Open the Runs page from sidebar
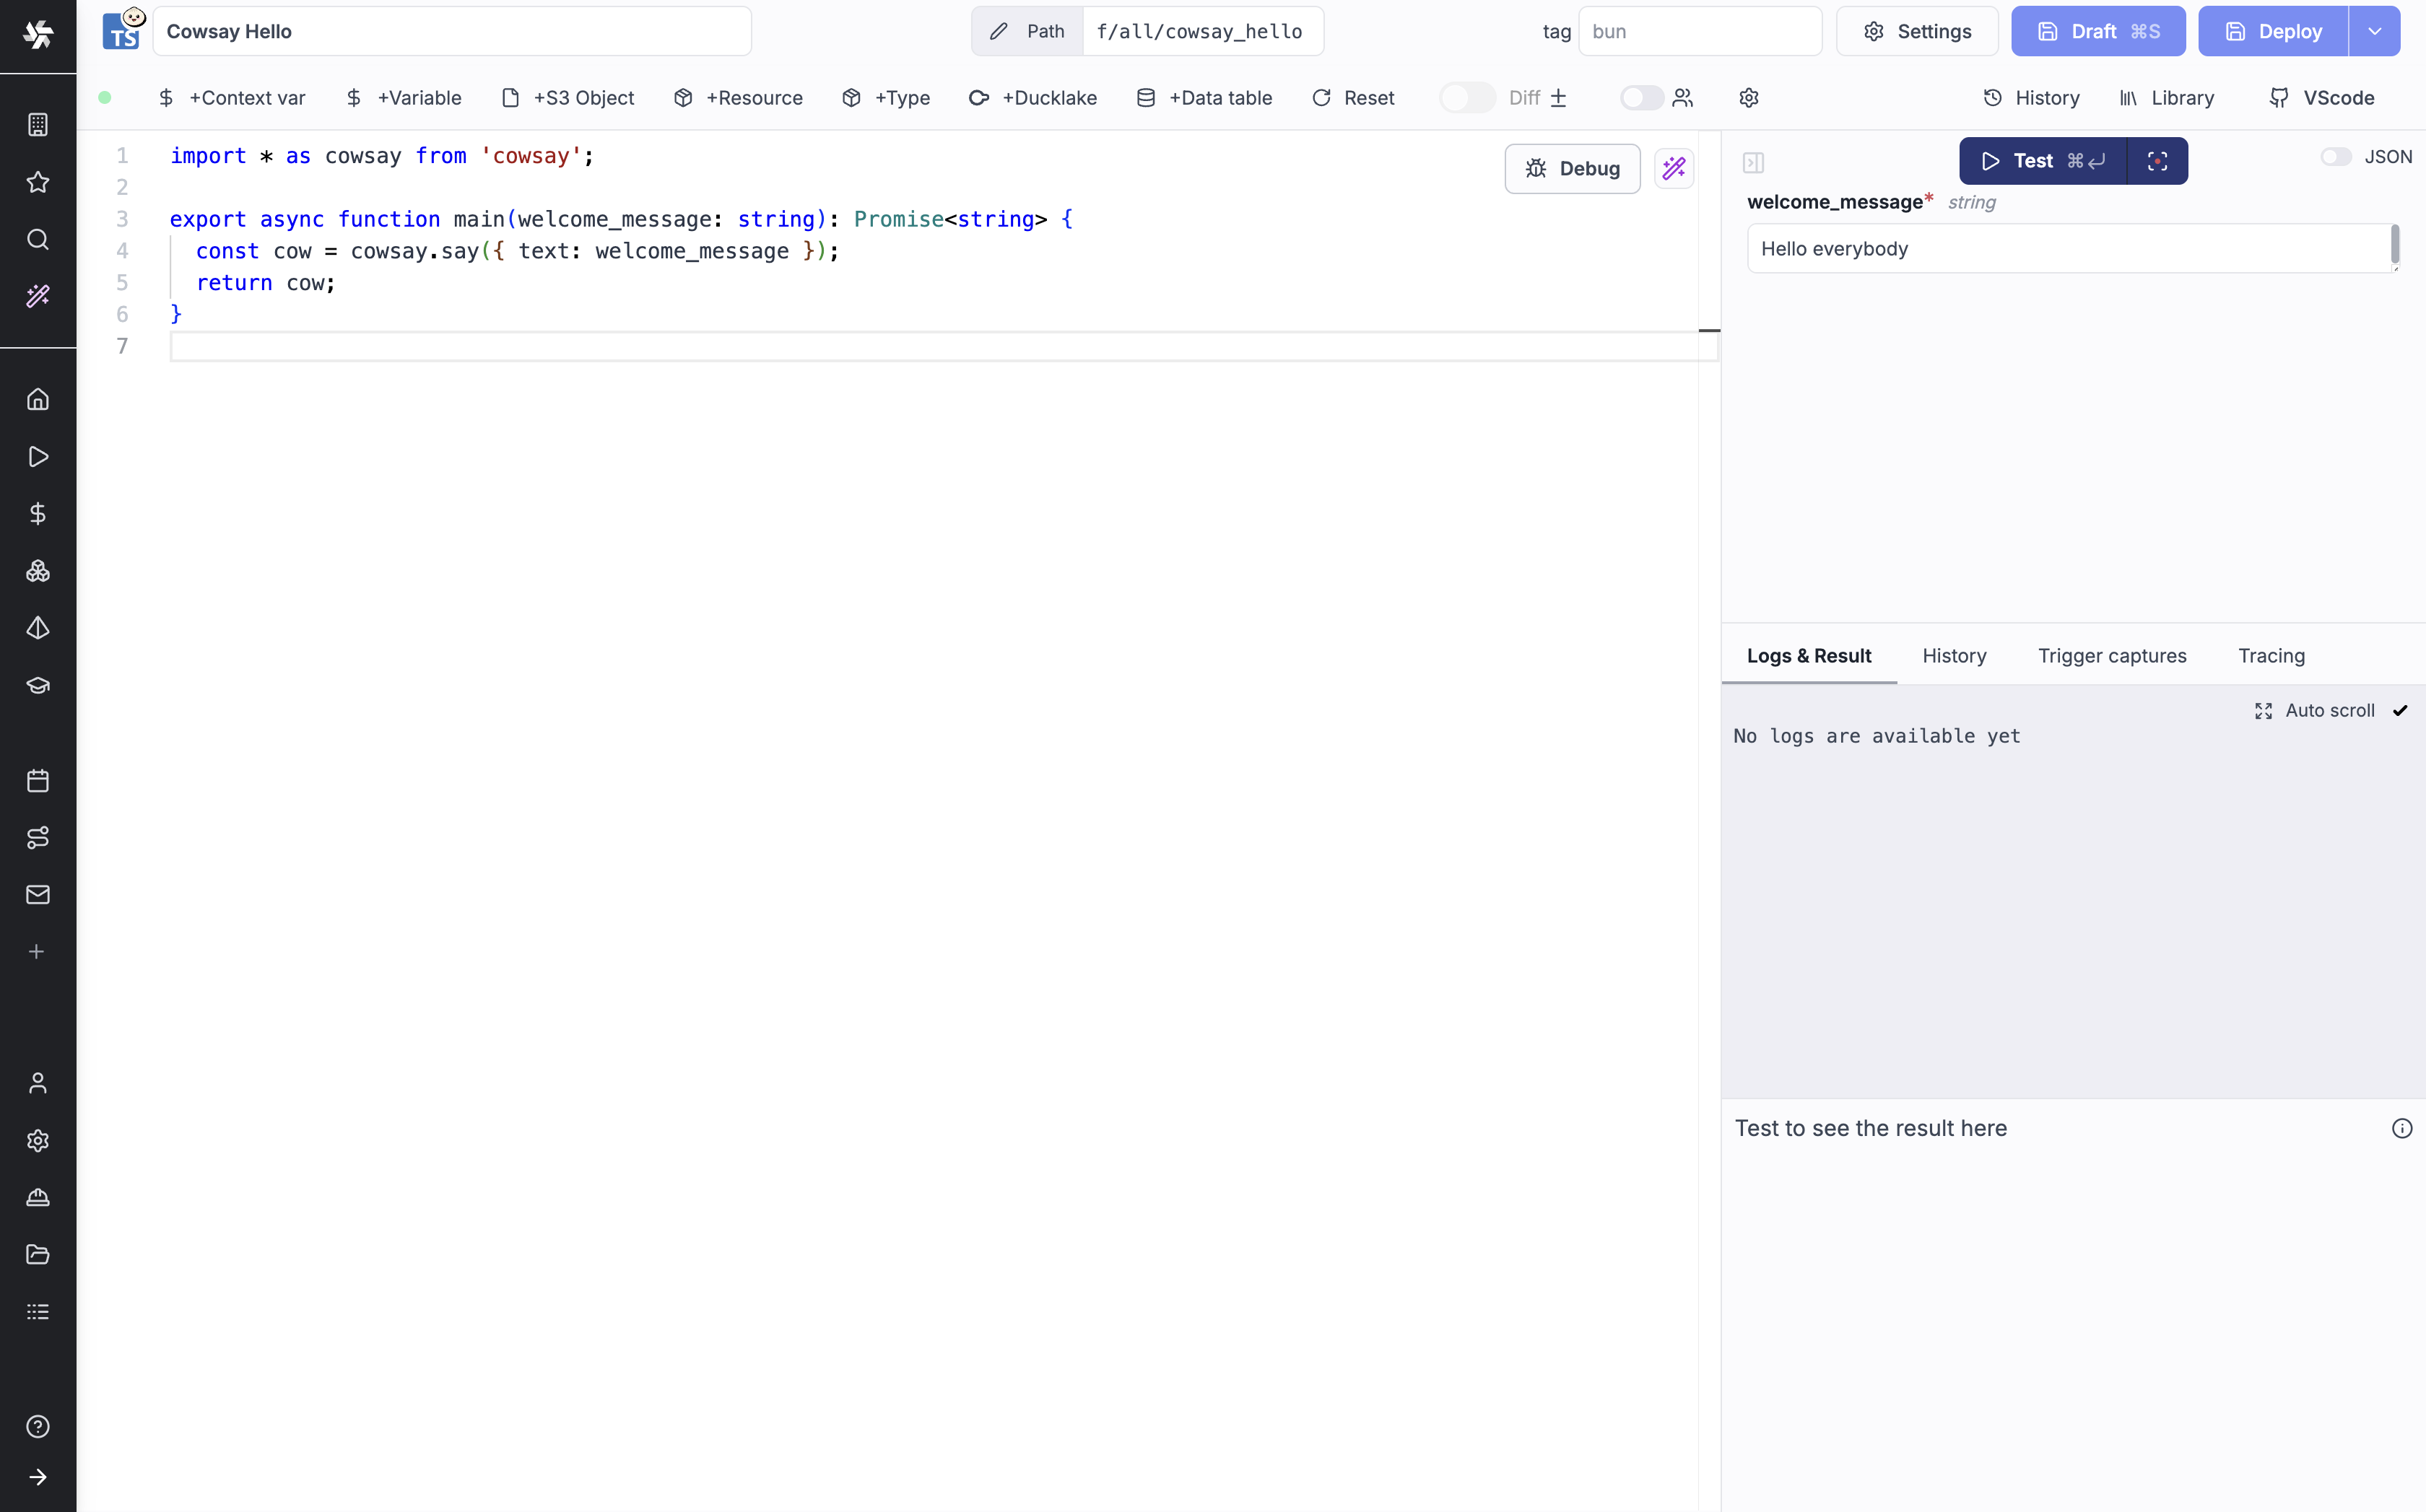The image size is (2426, 1512). coord(38,457)
